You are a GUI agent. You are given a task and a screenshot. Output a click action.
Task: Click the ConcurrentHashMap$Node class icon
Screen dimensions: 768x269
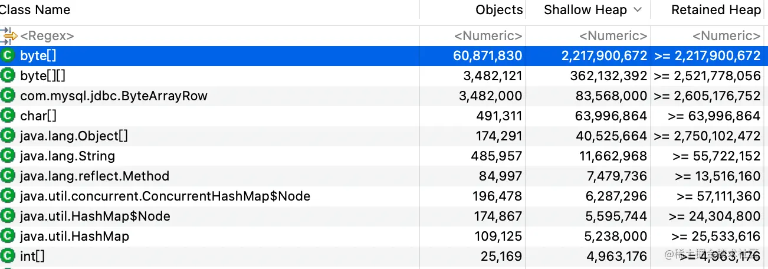[x=8, y=196]
